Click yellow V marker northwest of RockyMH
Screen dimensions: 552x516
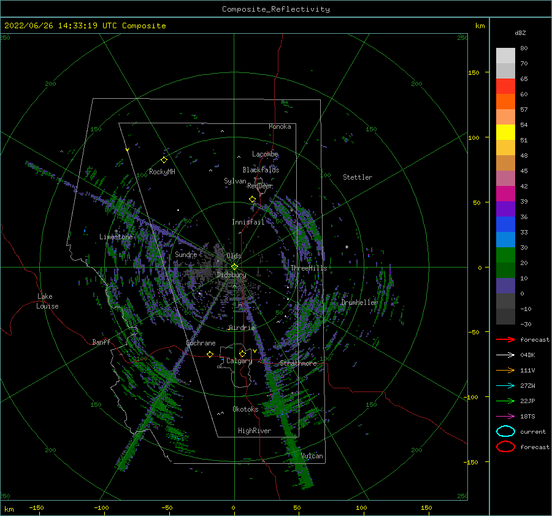coord(128,150)
